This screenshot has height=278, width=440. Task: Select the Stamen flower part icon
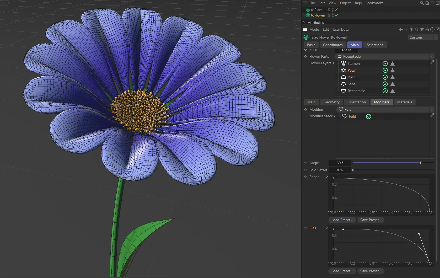[x=344, y=63]
